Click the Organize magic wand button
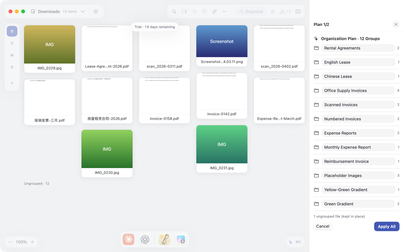The image size is (404, 252). click(251, 12)
